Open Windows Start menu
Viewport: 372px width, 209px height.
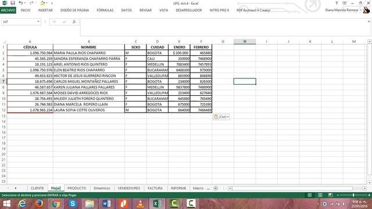coord(6,204)
